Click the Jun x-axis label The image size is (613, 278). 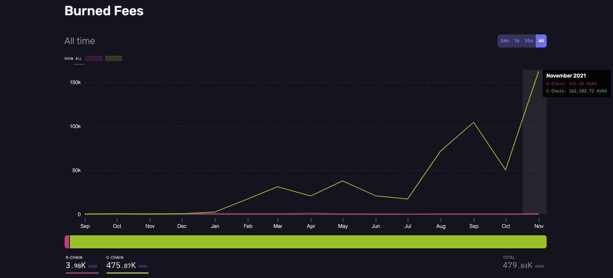point(376,226)
